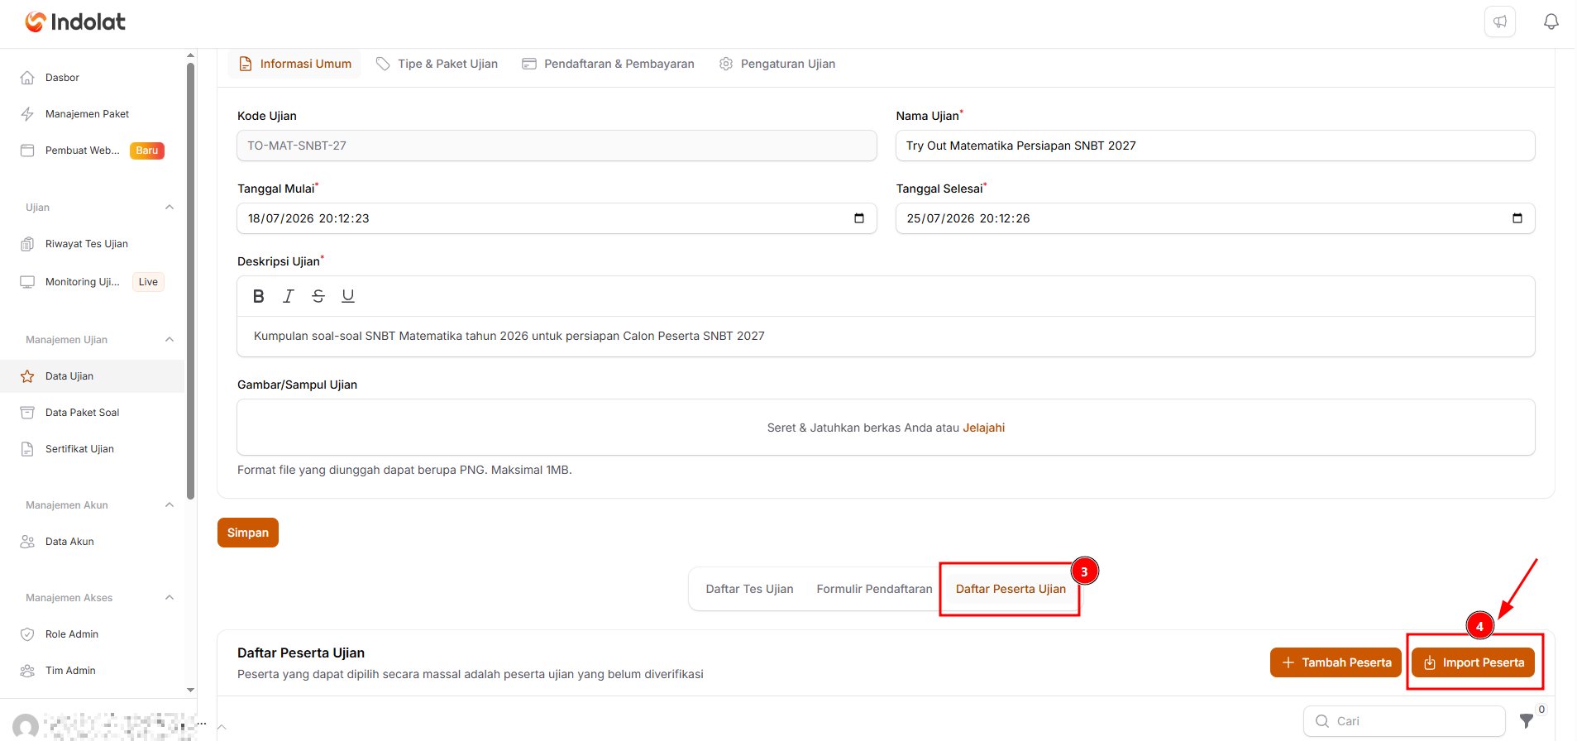This screenshot has height=741, width=1577.
Task: Open Monitoring Ujian page
Action: pos(82,282)
